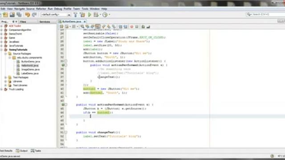This screenshot has width=285, height=160.
Task: Open dropdown arrow of third editor toolbar icon
Action: (x=77, y=27)
